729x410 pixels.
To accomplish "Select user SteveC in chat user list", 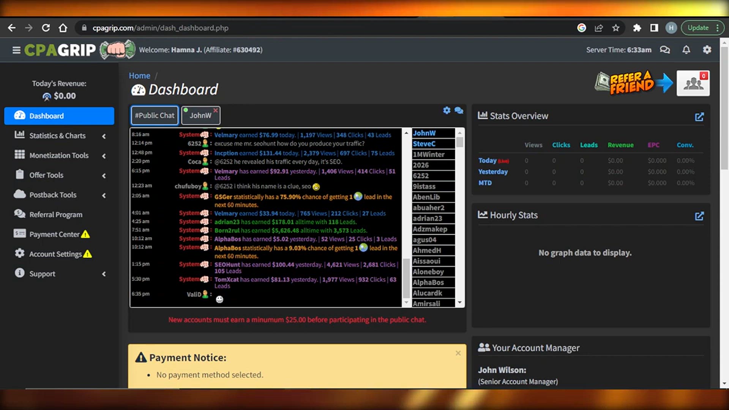I will click(x=433, y=144).
